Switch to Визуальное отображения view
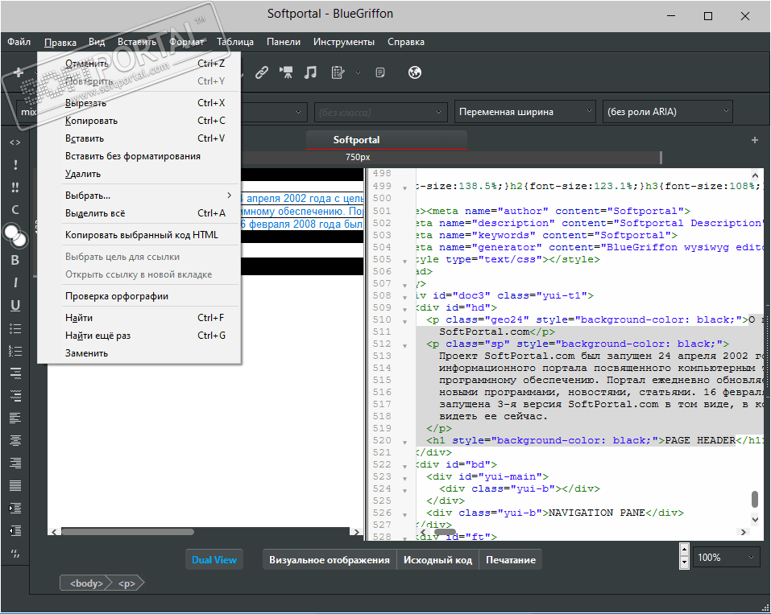 tap(330, 559)
